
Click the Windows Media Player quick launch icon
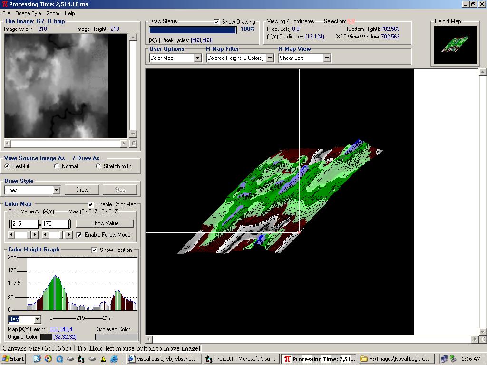[48, 359]
